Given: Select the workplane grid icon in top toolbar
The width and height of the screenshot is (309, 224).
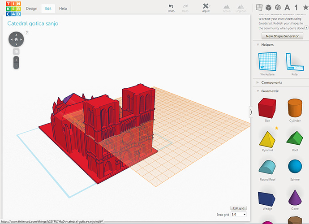Looking at the screenshot, I should [x=259, y=8].
